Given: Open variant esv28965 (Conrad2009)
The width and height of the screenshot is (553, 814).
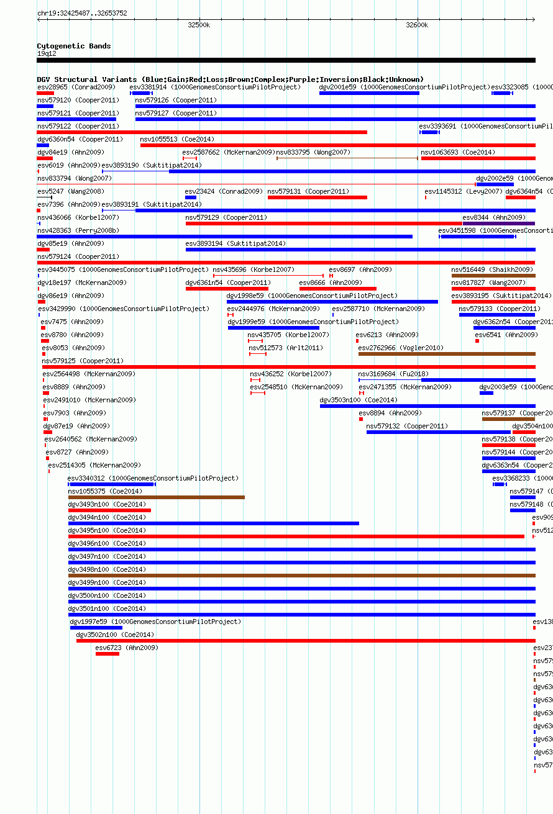Looking at the screenshot, I should [76, 87].
